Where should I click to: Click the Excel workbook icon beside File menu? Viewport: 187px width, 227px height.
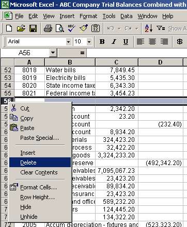8,16
